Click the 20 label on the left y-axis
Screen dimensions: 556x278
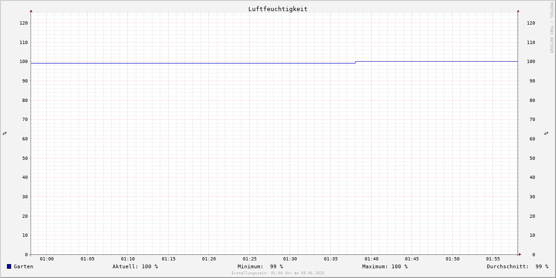click(25, 216)
